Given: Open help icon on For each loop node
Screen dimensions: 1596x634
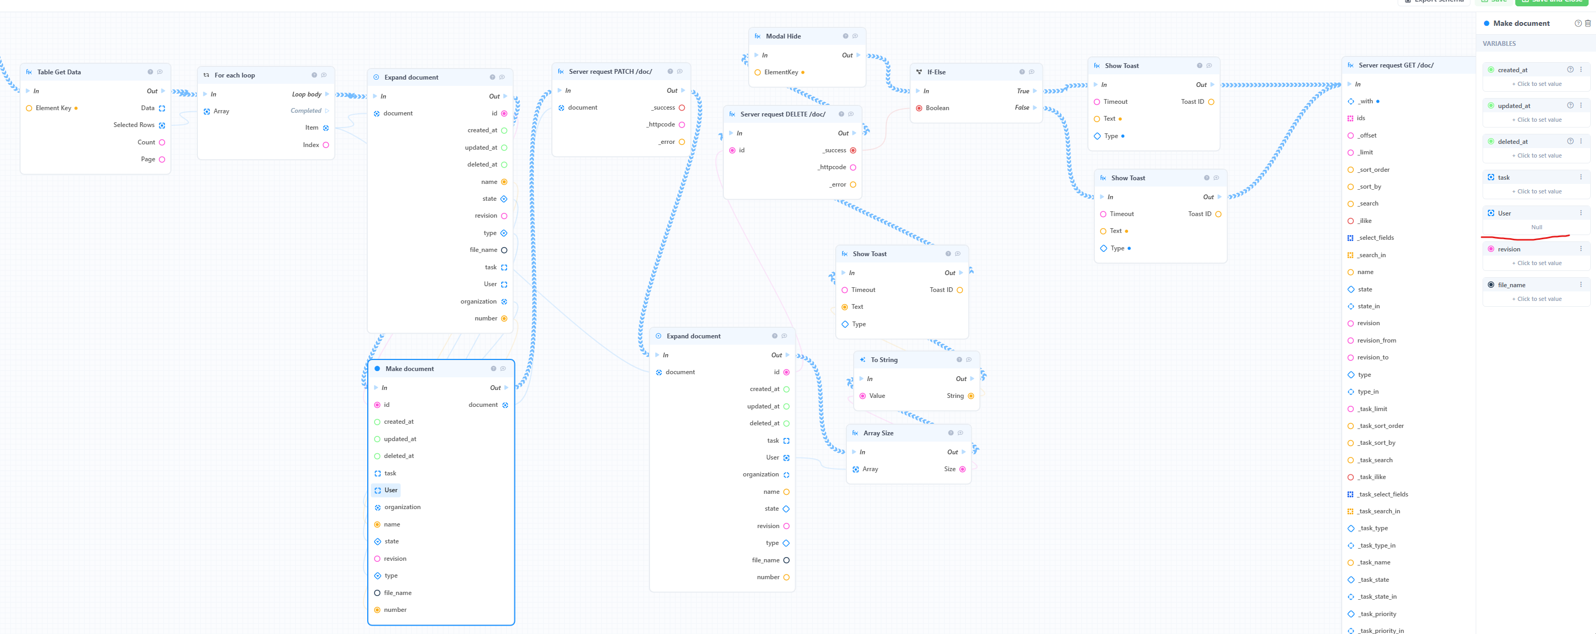Looking at the screenshot, I should click(x=314, y=75).
